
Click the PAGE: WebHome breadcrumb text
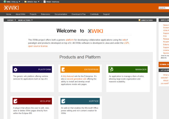pyautogui.click(x=53, y=2)
